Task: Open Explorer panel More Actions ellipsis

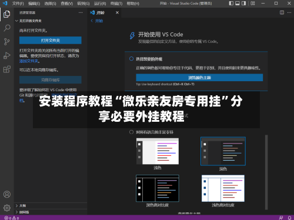Action: tap(81, 12)
